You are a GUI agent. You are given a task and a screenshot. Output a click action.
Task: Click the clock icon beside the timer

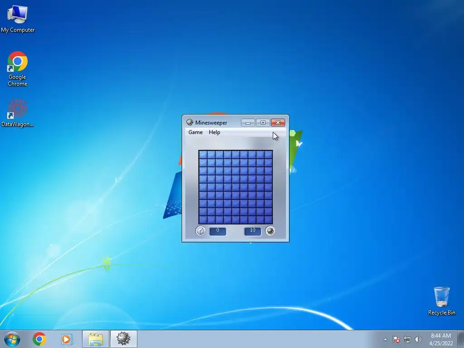coord(200,231)
